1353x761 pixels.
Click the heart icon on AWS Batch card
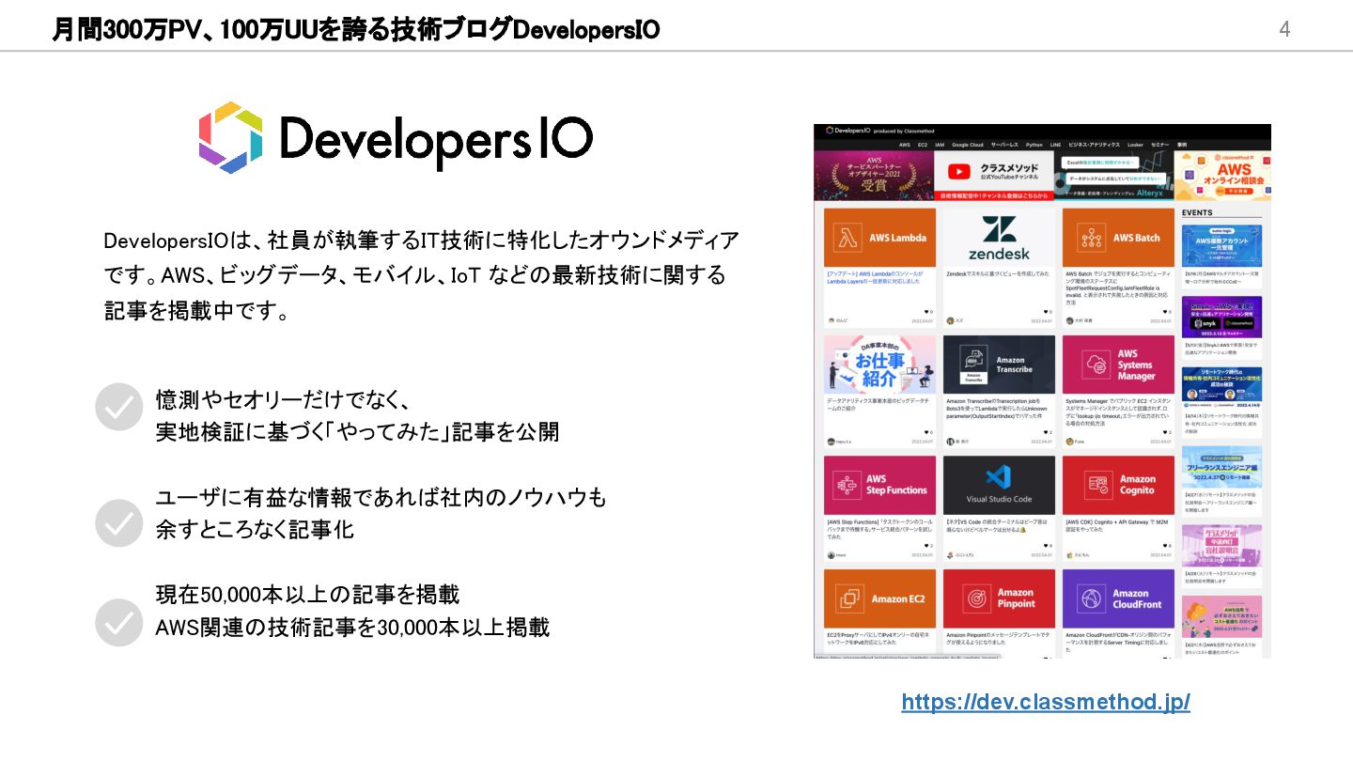point(1164,311)
